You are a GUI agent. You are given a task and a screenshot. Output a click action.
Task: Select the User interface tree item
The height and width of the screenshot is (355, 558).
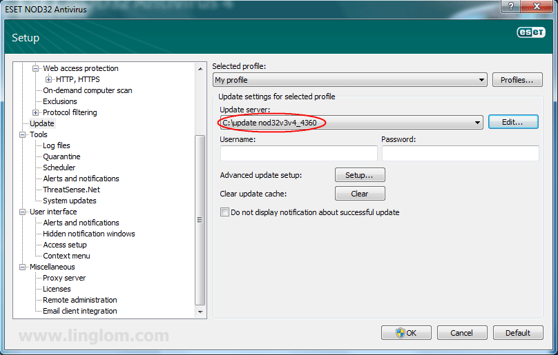tap(53, 212)
